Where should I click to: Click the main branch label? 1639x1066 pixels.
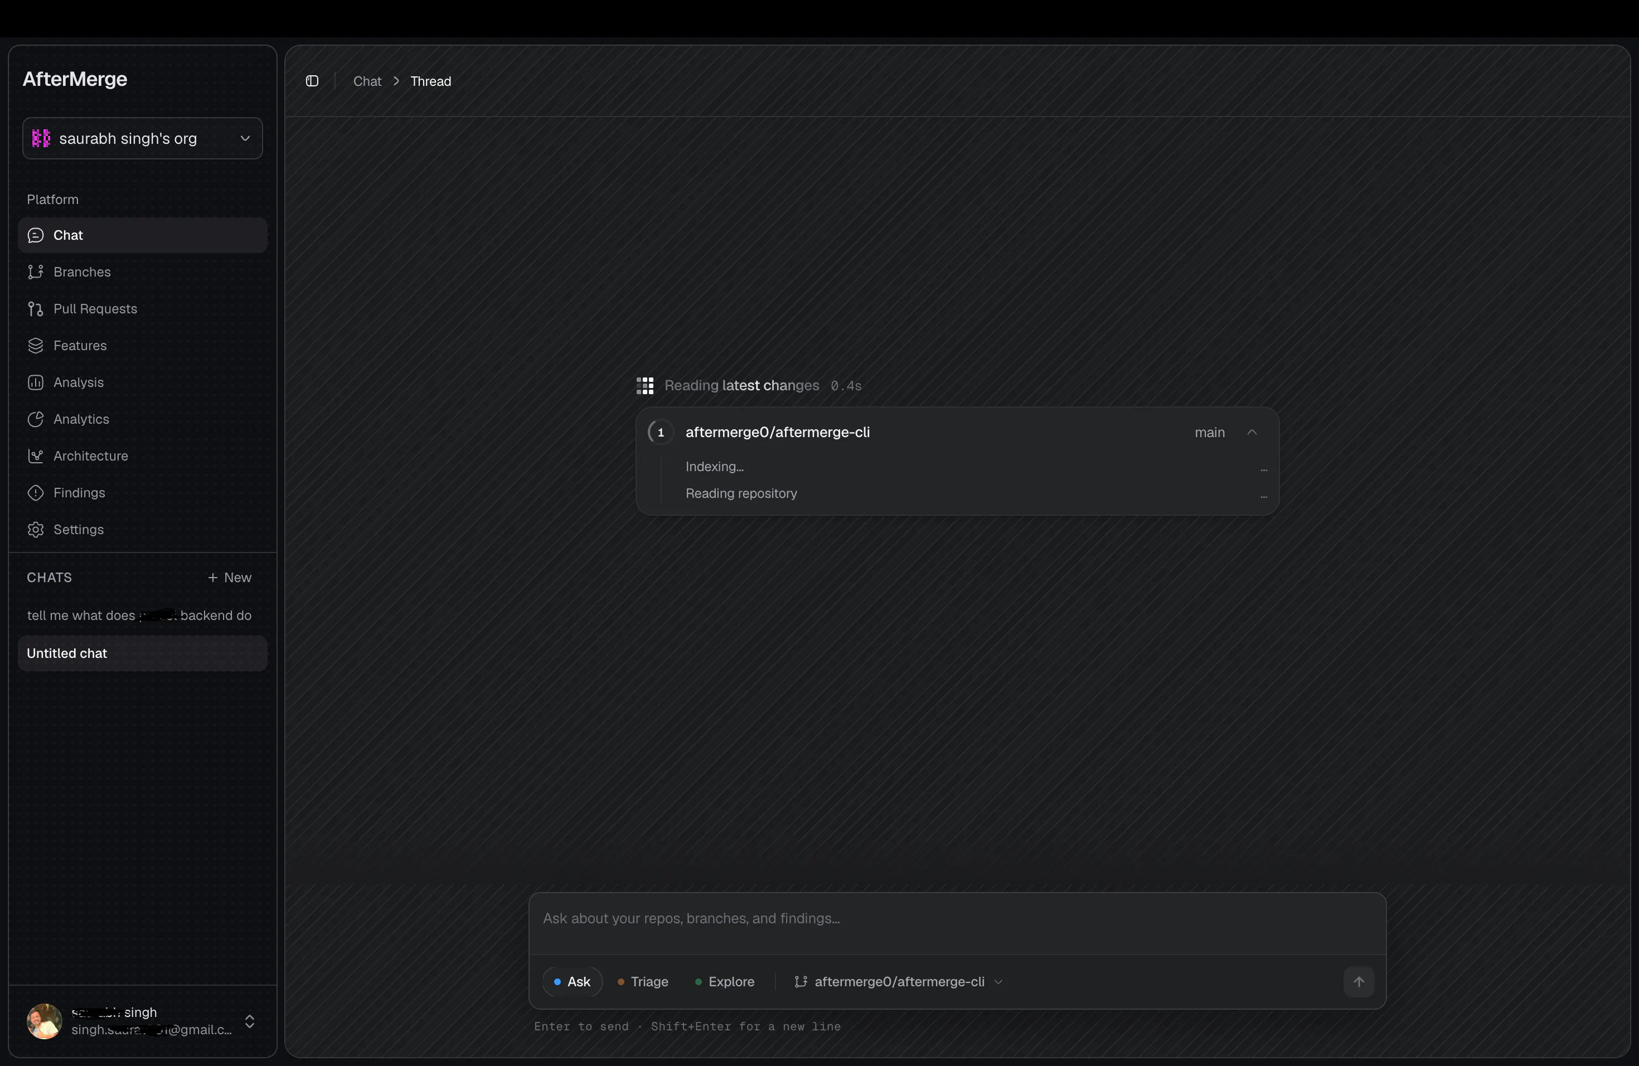(x=1210, y=433)
